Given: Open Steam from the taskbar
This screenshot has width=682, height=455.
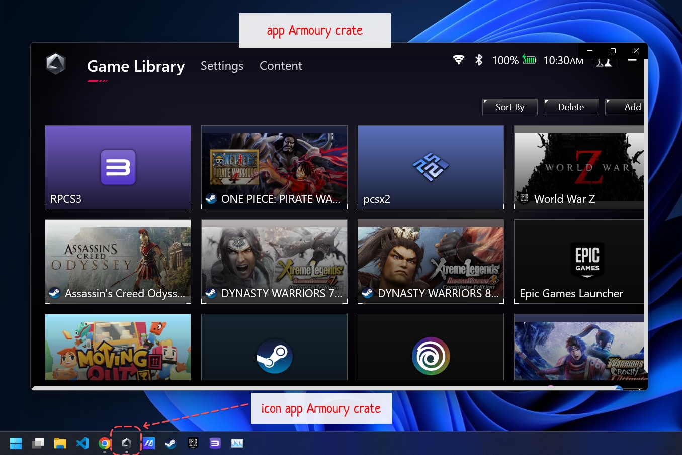Looking at the screenshot, I should tap(171, 443).
